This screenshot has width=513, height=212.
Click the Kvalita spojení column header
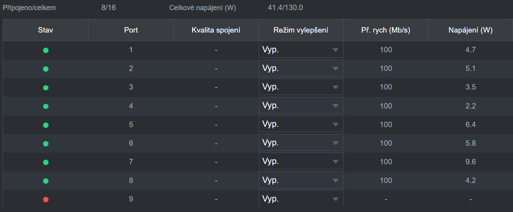coord(216,30)
